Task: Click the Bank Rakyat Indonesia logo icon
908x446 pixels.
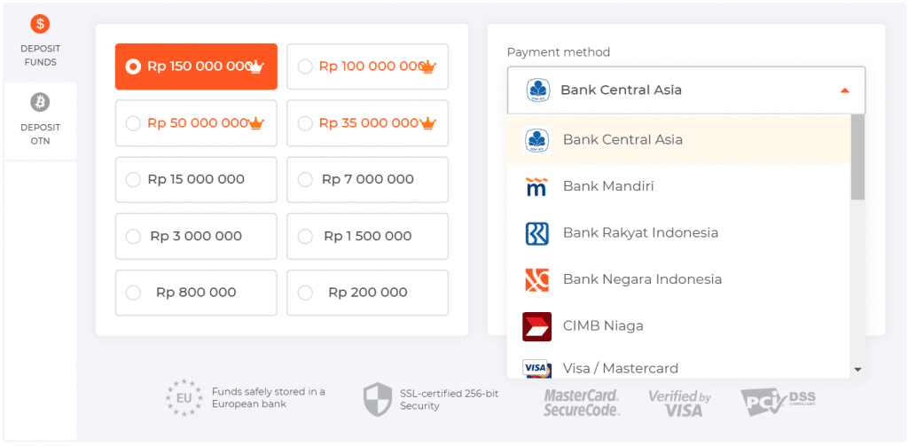Action: [536, 233]
